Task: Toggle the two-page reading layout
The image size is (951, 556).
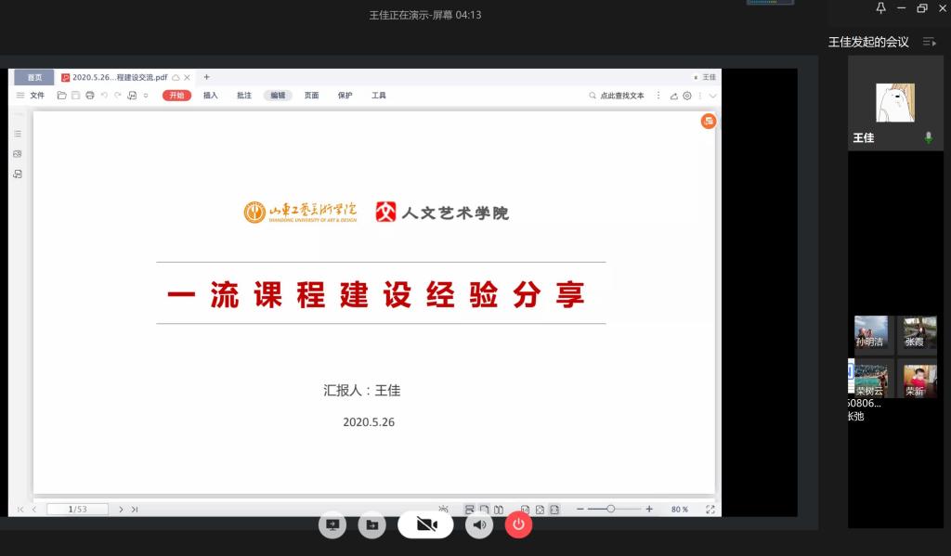Action: (x=499, y=510)
